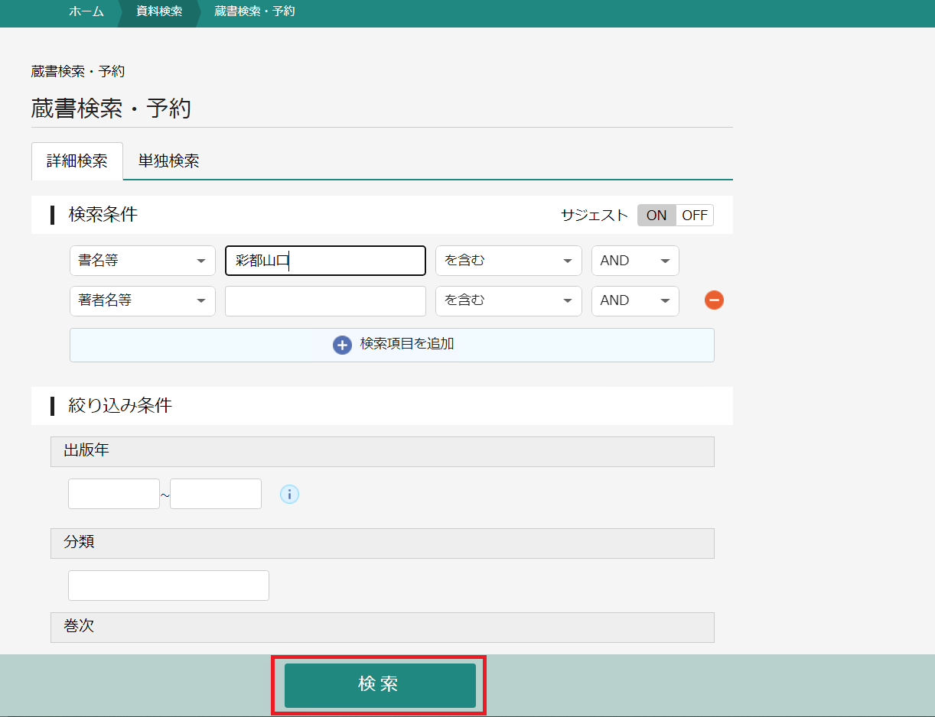Open 資料検索 breadcrumb link

click(x=159, y=11)
